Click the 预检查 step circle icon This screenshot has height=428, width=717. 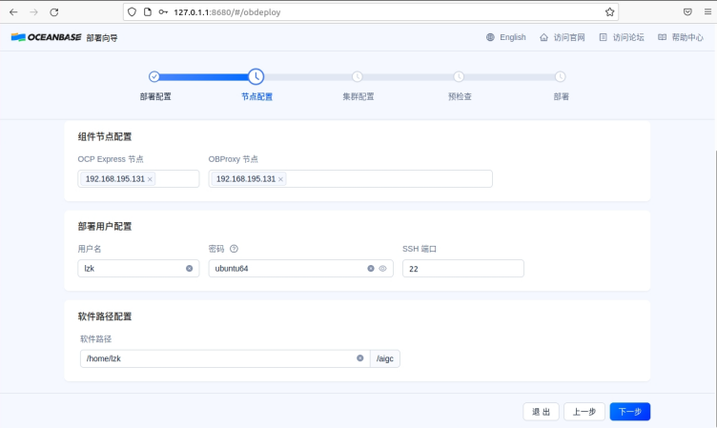coord(459,76)
